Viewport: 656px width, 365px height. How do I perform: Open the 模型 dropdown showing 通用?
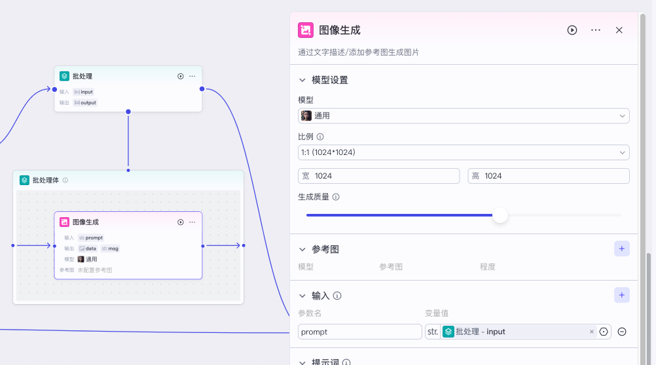pyautogui.click(x=464, y=116)
